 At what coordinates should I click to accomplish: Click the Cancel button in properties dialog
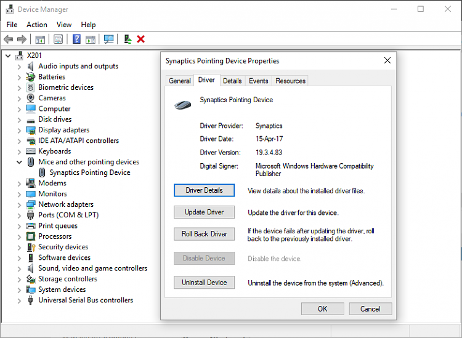(x=370, y=309)
